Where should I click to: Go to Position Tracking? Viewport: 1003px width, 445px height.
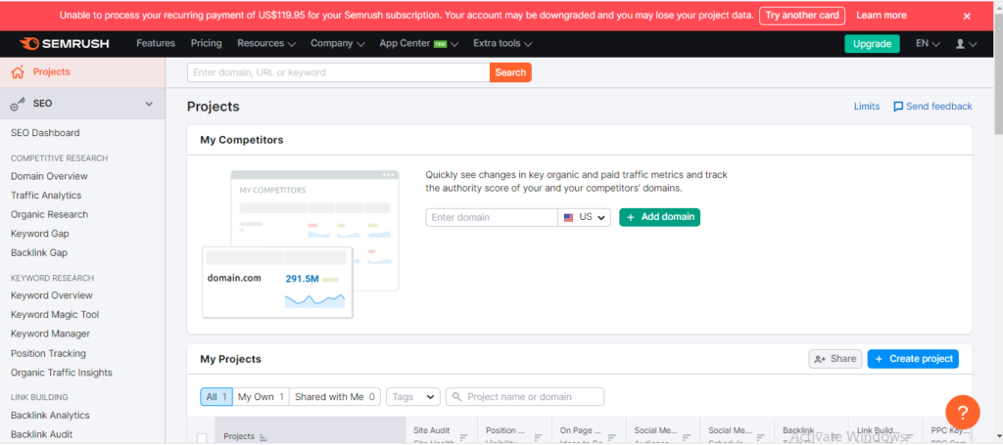click(x=48, y=354)
